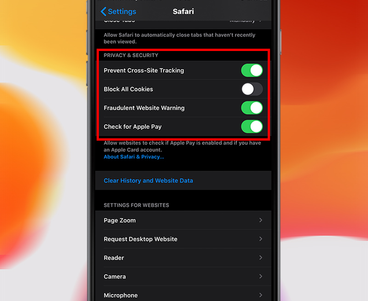Open the Microphone website settings row
The image size is (368, 301).
tap(183, 294)
